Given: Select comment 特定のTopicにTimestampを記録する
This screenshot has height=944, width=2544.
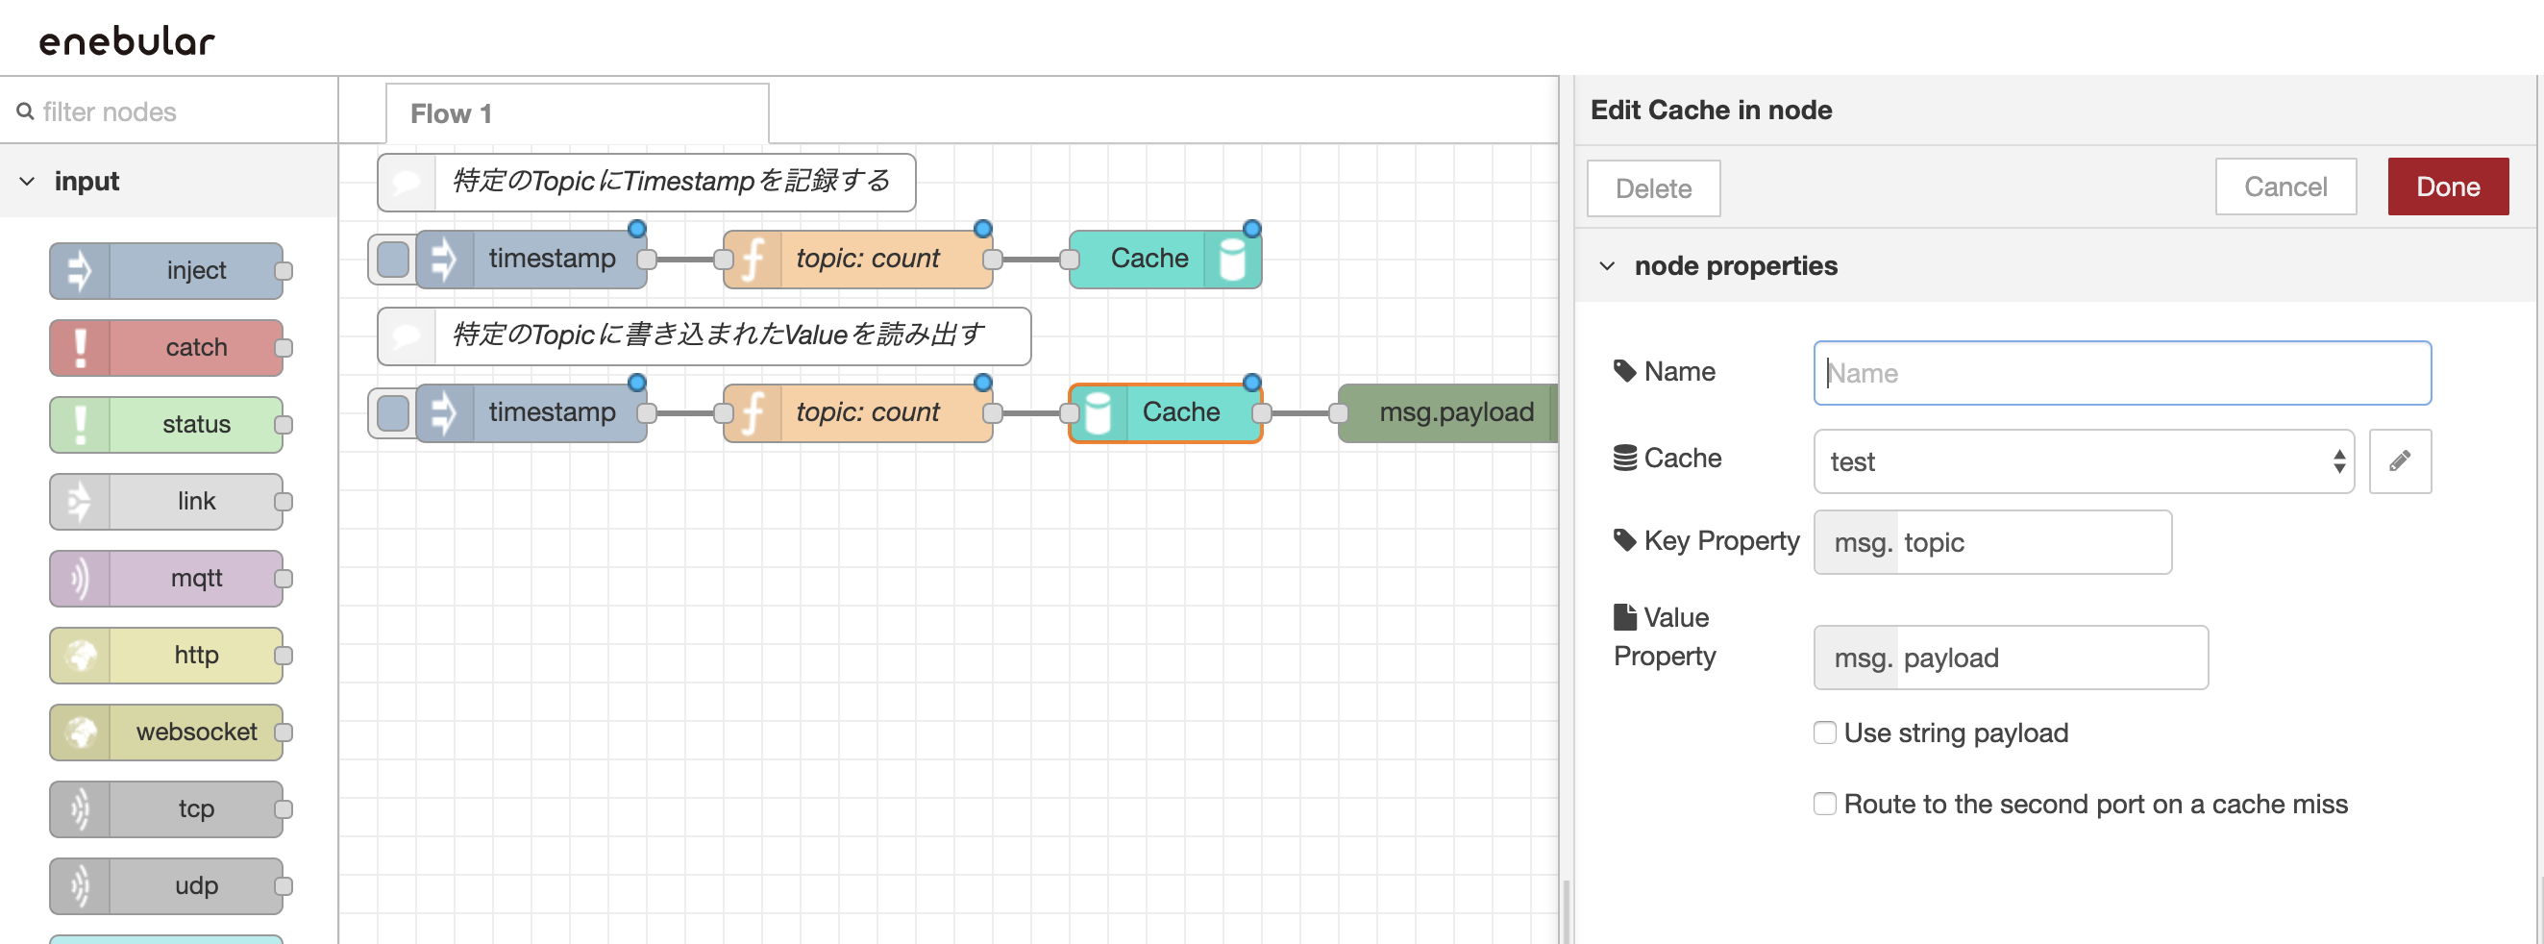Looking at the screenshot, I should click(646, 182).
